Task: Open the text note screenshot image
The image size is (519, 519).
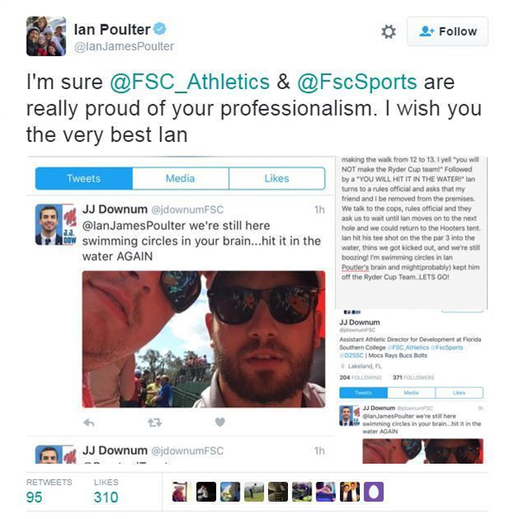Action: tap(411, 233)
